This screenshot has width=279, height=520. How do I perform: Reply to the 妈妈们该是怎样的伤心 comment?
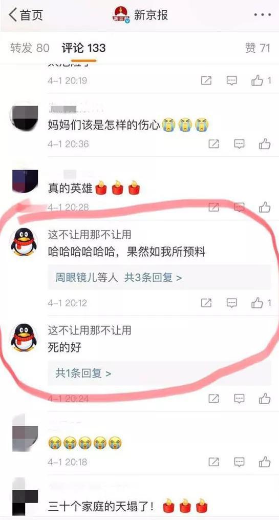pos(239,144)
